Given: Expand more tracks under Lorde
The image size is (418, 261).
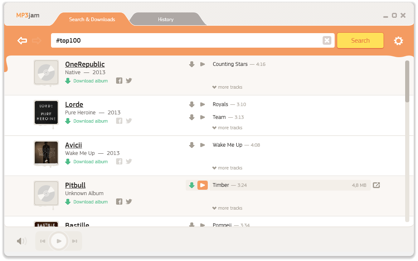Looking at the screenshot, I should pyautogui.click(x=227, y=128).
